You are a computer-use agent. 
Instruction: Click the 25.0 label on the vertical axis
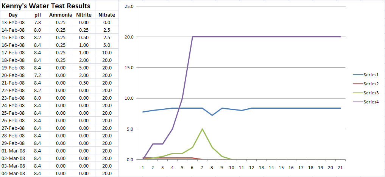click(129, 7)
